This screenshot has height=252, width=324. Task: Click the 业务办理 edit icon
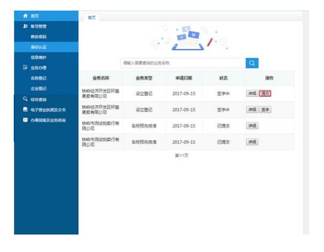point(25,68)
